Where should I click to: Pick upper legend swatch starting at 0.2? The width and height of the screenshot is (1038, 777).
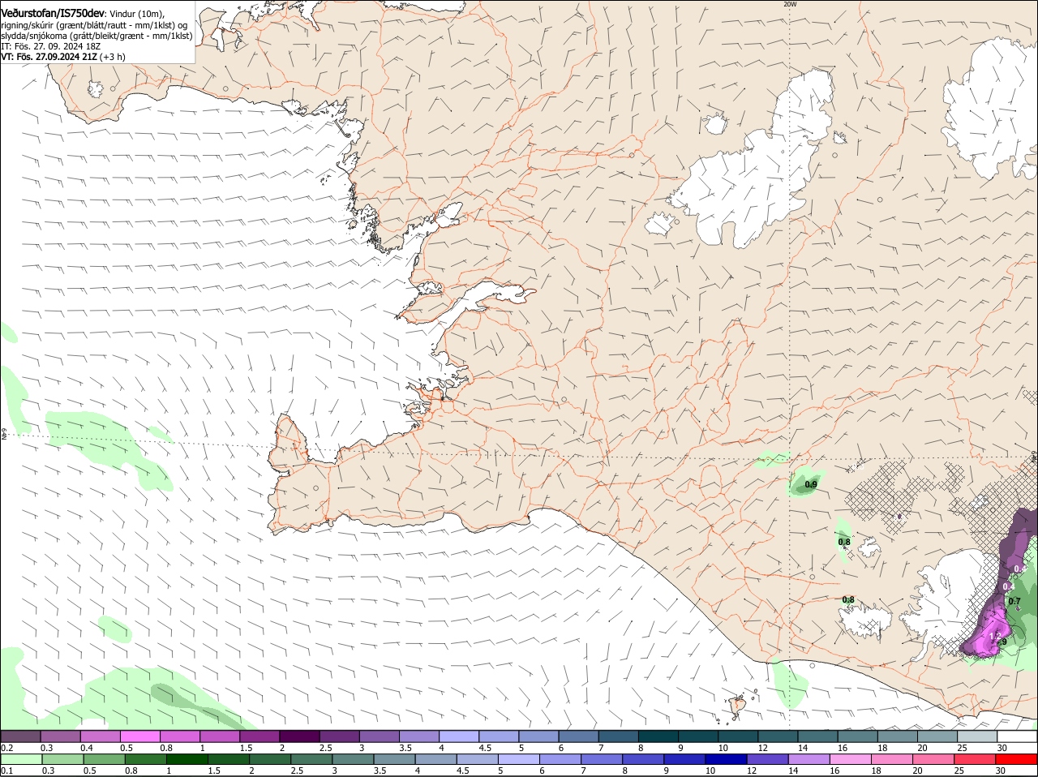(20, 736)
